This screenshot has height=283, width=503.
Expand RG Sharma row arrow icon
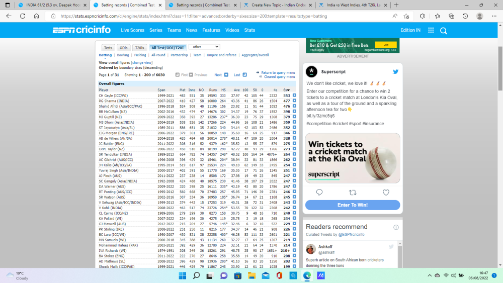(x=294, y=101)
